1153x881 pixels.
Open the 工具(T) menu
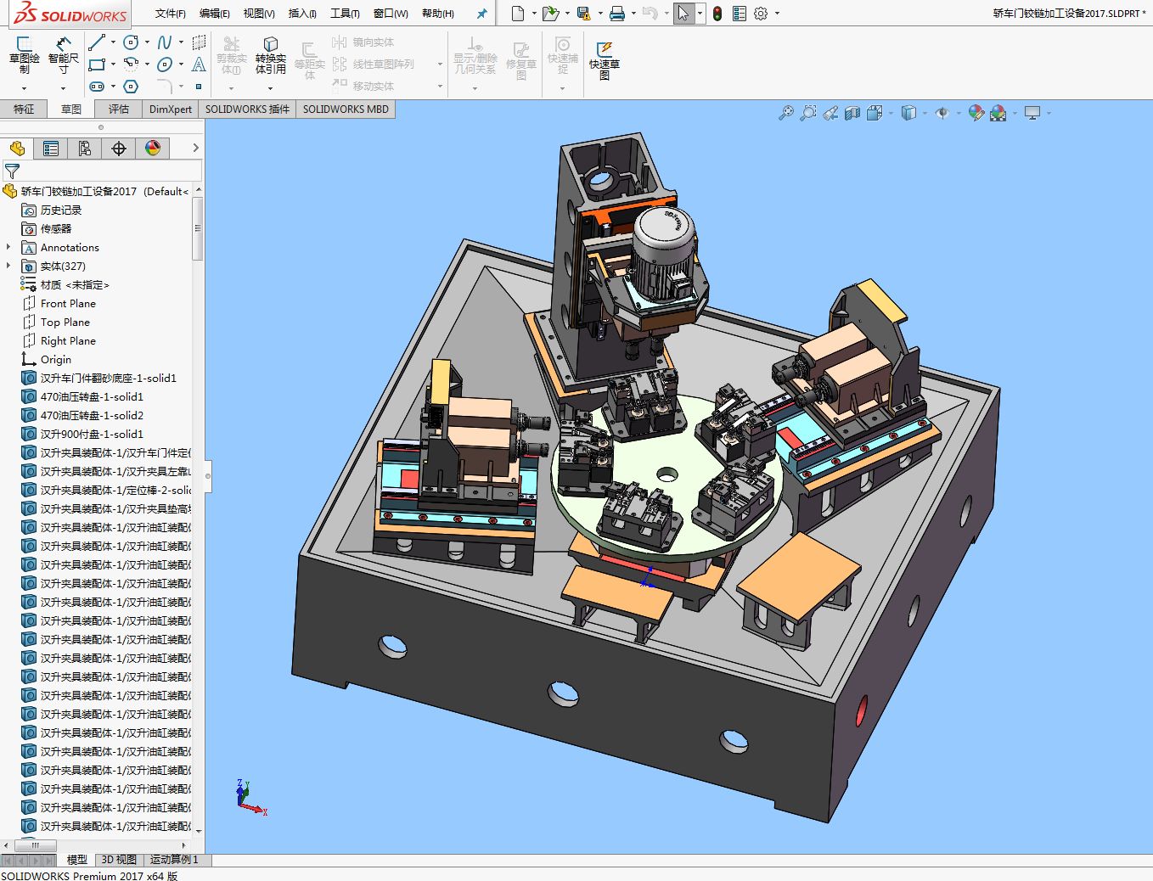point(345,14)
